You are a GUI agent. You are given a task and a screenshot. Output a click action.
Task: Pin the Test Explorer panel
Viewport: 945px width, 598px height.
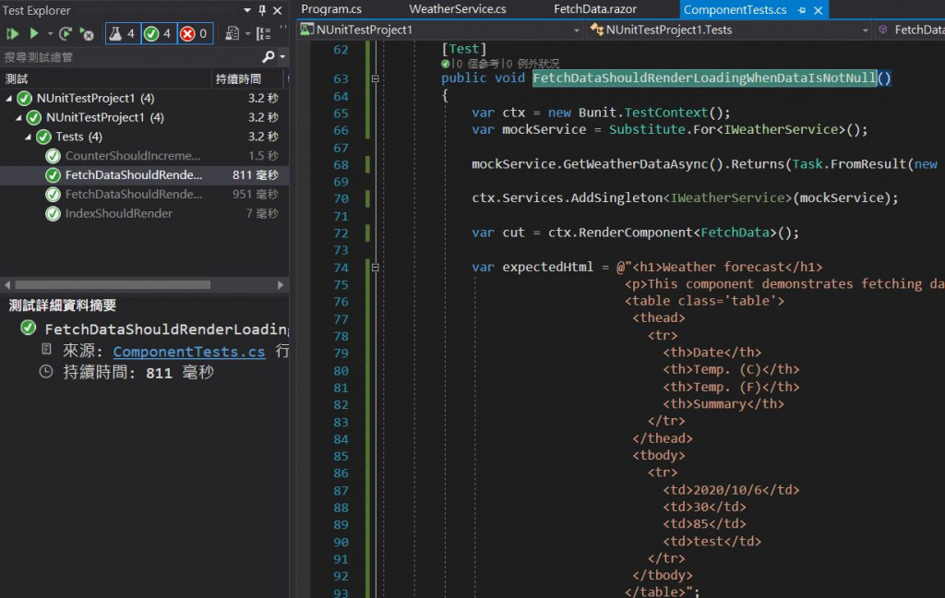(x=262, y=10)
